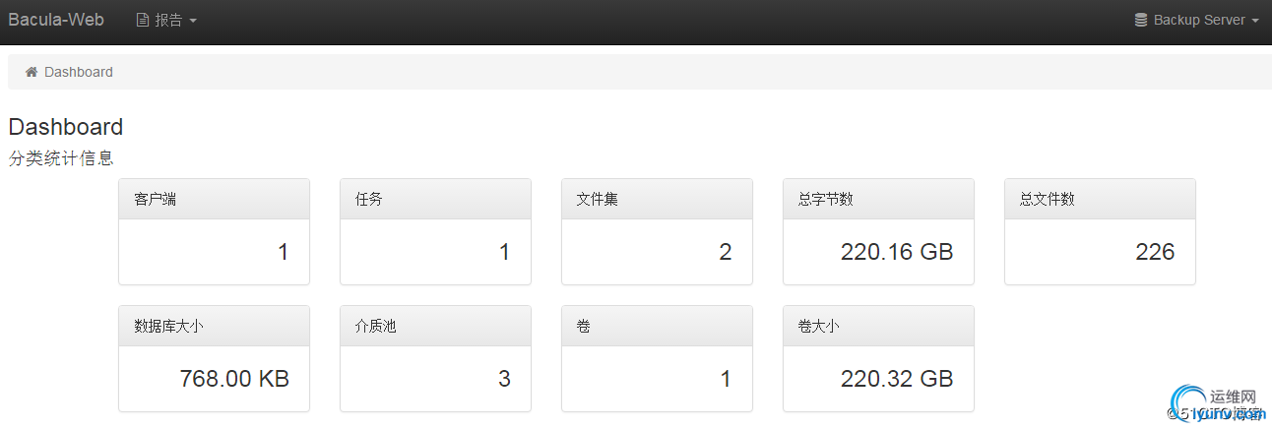1272x430 pixels.
Task: Click the caret arrow next to 报告
Action: [193, 21]
